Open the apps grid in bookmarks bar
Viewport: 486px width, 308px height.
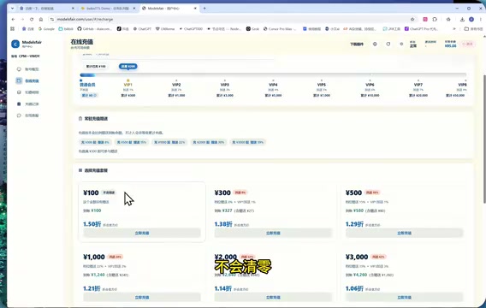tap(12, 29)
